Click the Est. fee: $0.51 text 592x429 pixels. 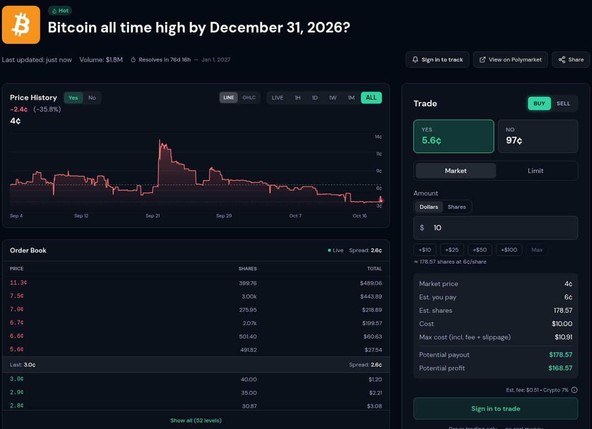coord(523,390)
